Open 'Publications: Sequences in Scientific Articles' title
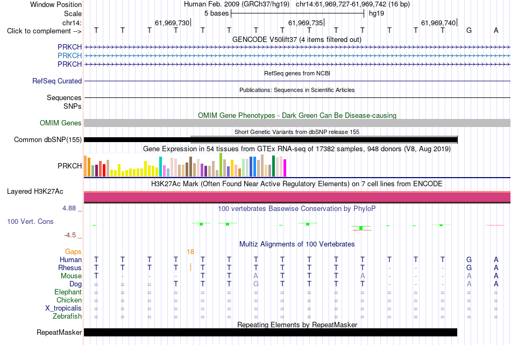 (x=297, y=90)
